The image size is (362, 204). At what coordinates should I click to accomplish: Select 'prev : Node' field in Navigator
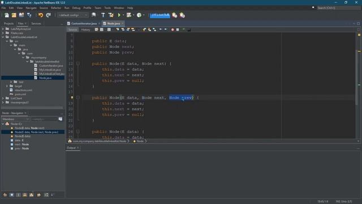(x=21, y=148)
